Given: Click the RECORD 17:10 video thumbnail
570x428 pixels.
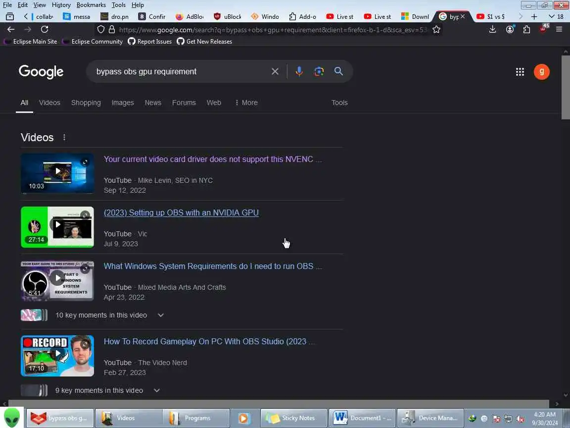Looking at the screenshot, I should pyautogui.click(x=57, y=356).
